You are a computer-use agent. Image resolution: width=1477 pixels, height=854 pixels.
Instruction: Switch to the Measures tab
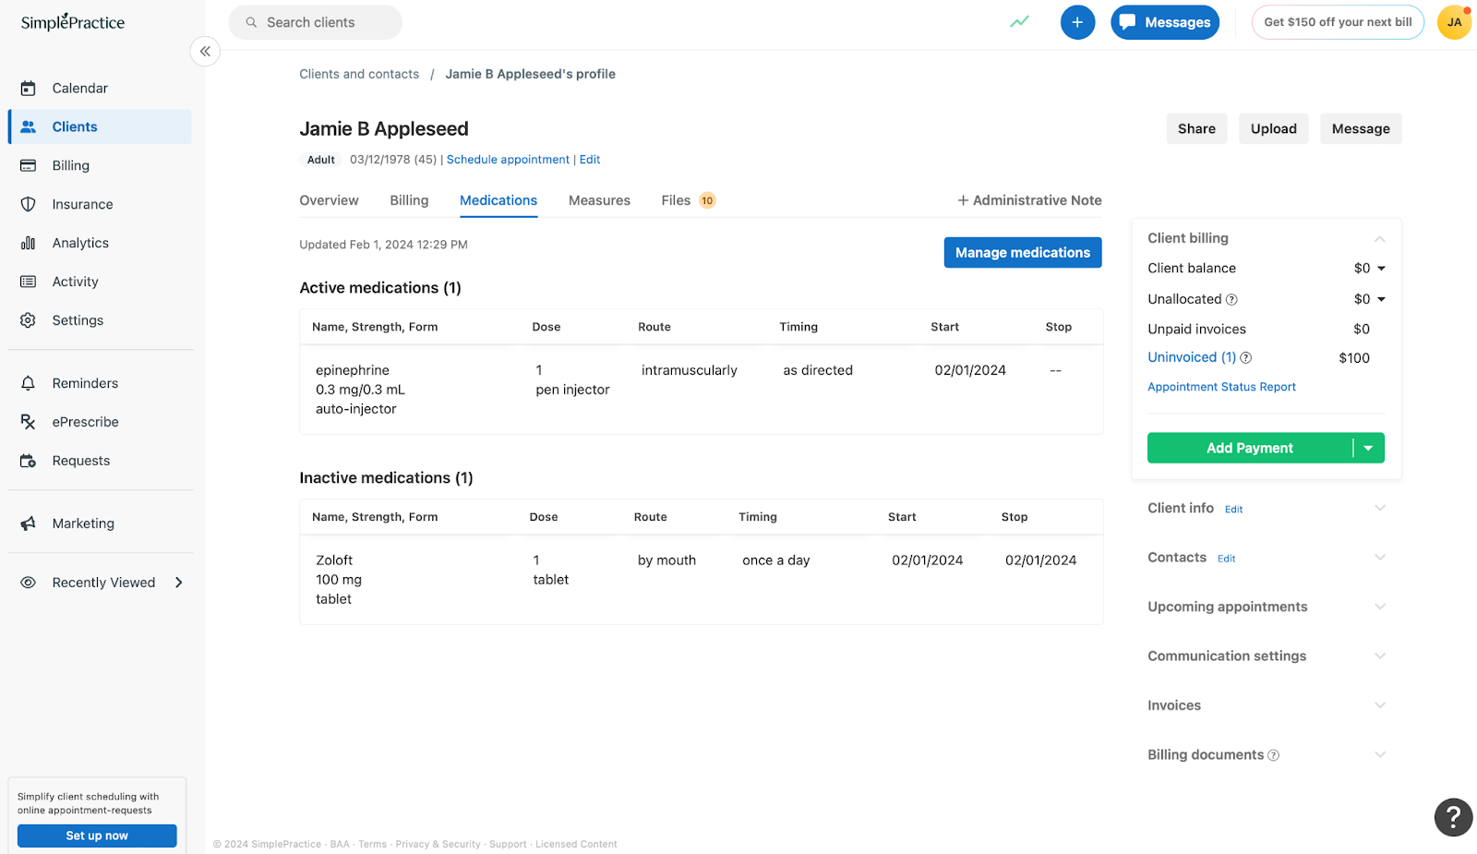pyautogui.click(x=599, y=200)
